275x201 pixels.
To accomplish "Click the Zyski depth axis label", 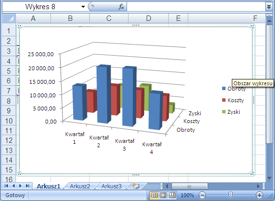I will click(194, 113).
